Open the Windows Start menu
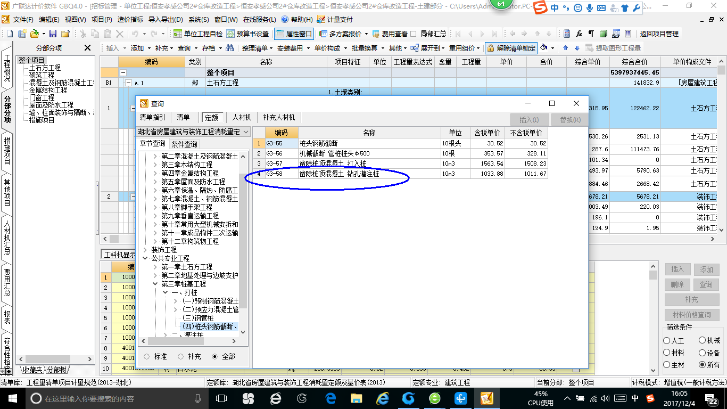 click(12, 398)
